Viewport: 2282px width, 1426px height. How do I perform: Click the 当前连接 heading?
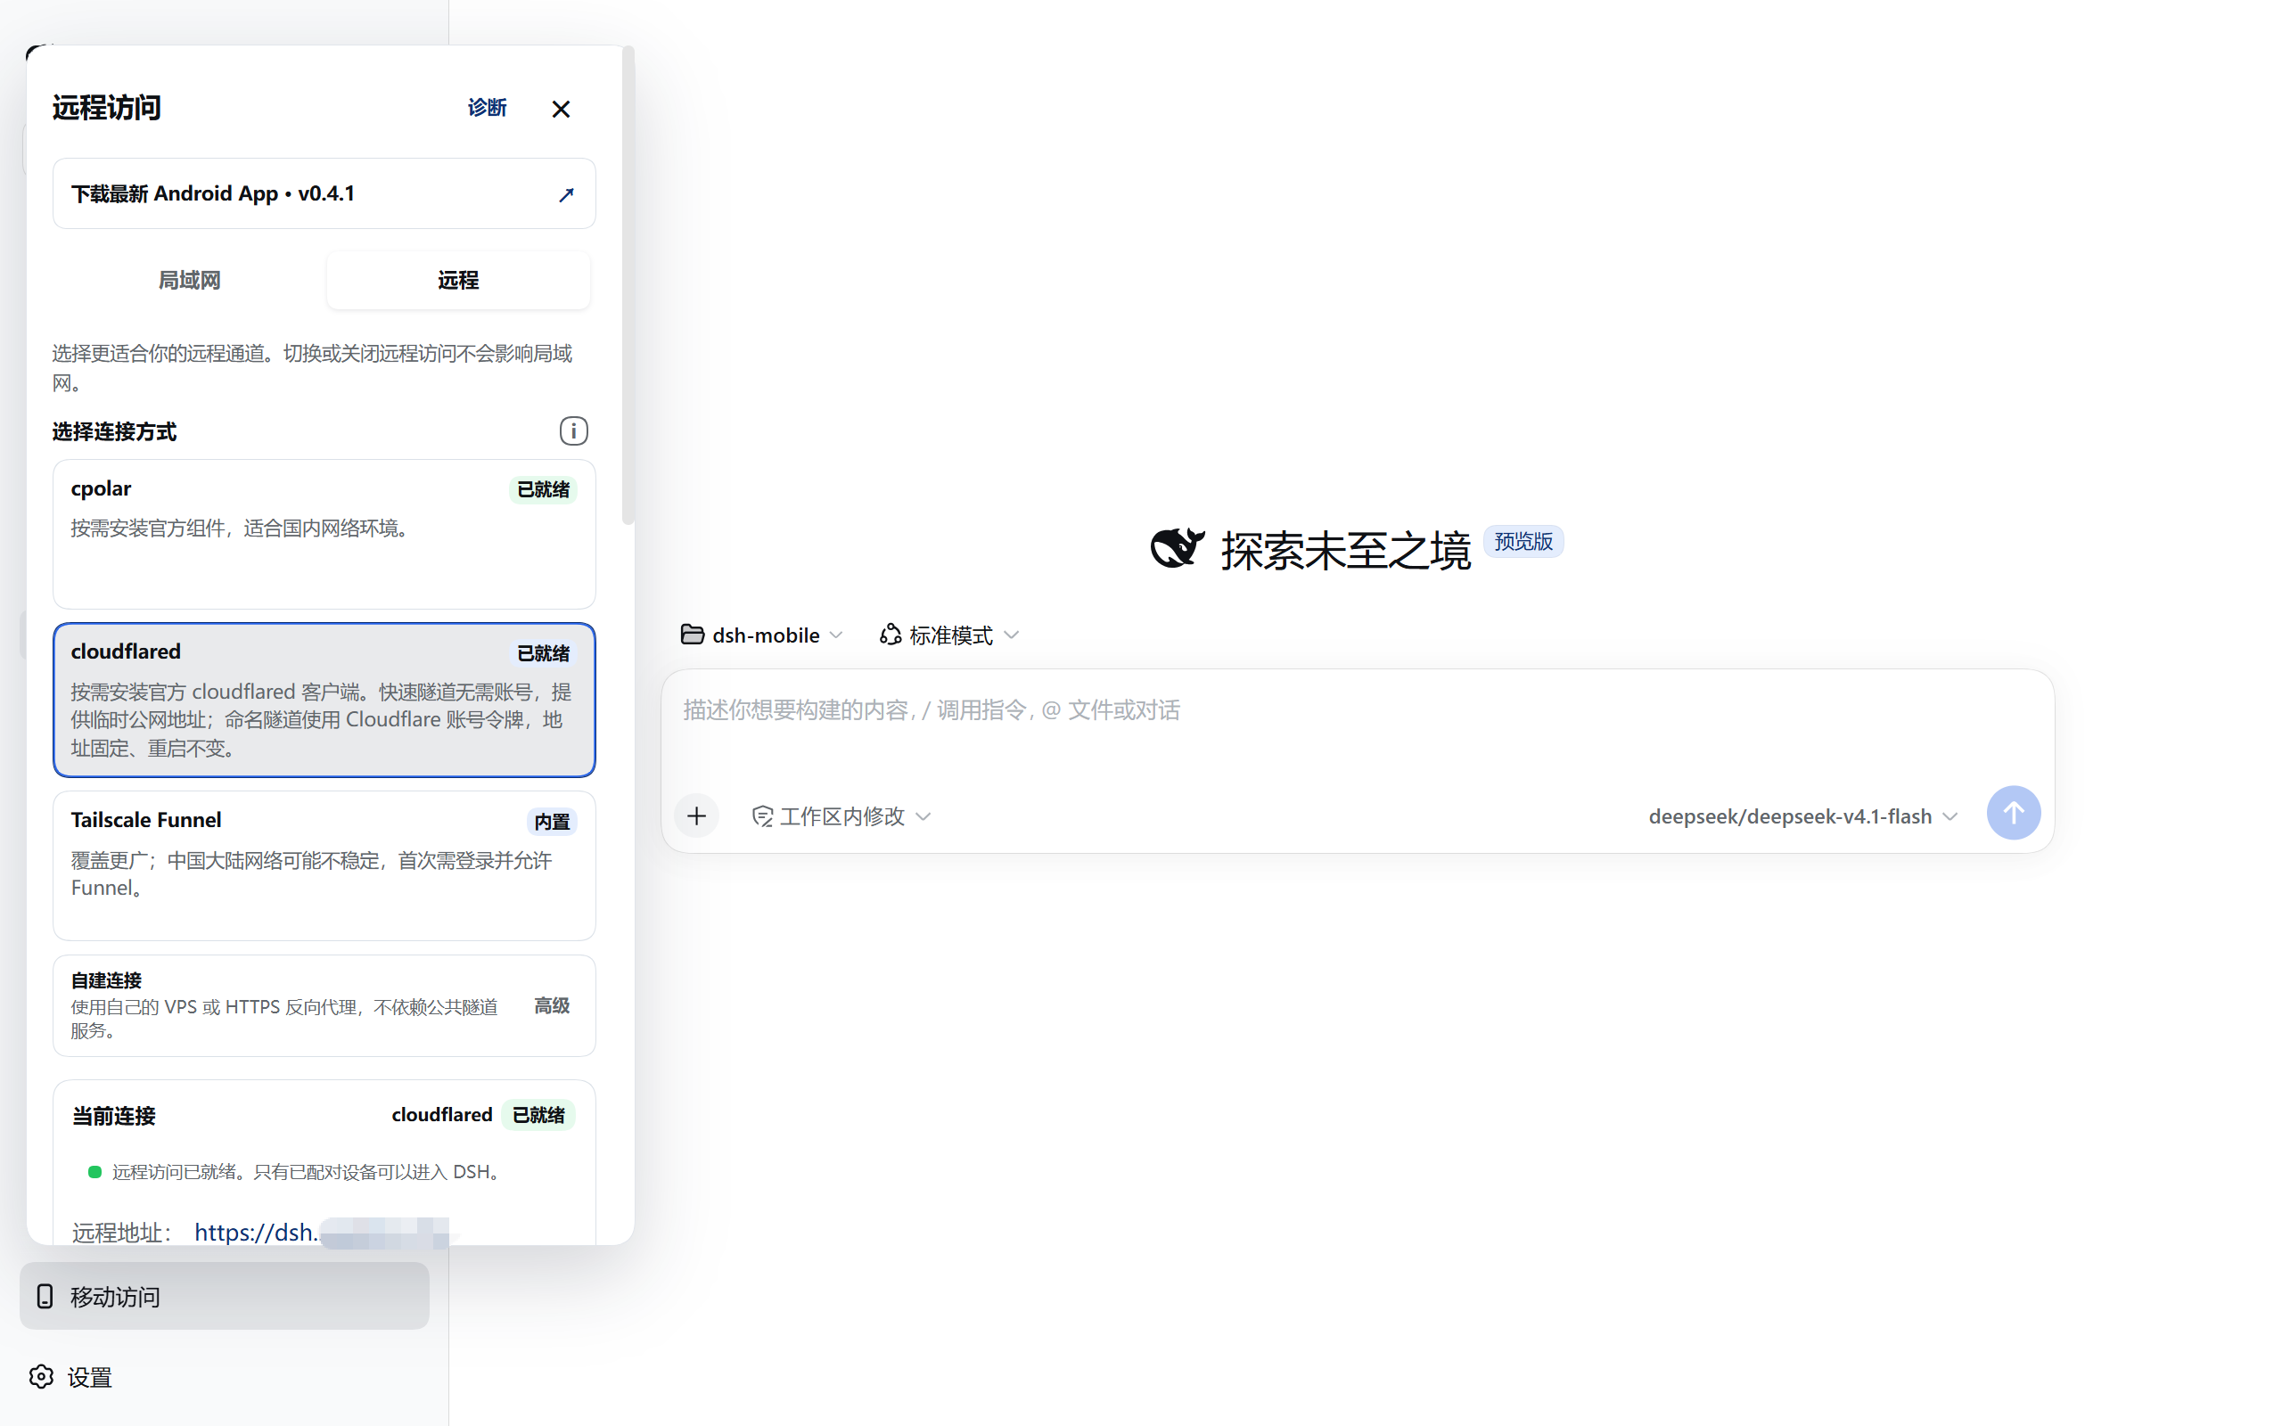pyautogui.click(x=114, y=1116)
